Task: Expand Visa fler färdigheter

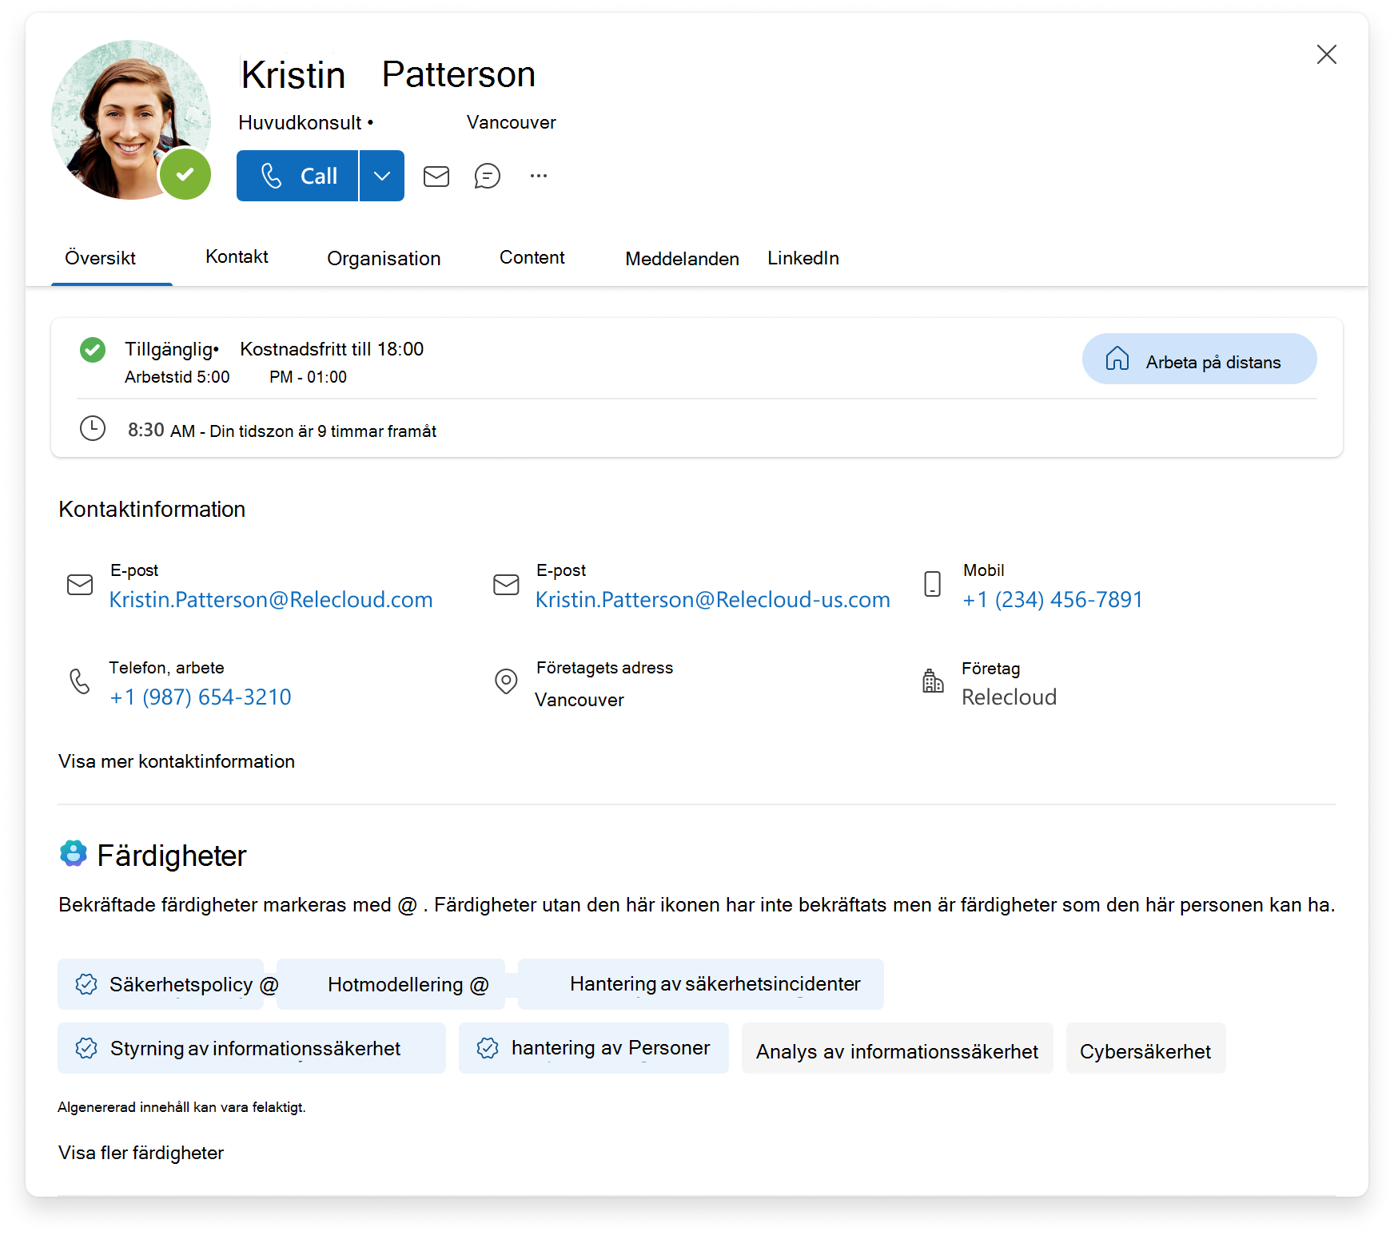Action: click(141, 1153)
